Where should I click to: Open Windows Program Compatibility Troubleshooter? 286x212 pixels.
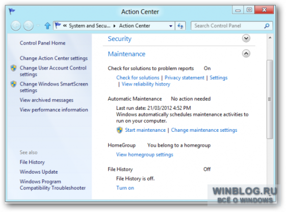(53, 184)
